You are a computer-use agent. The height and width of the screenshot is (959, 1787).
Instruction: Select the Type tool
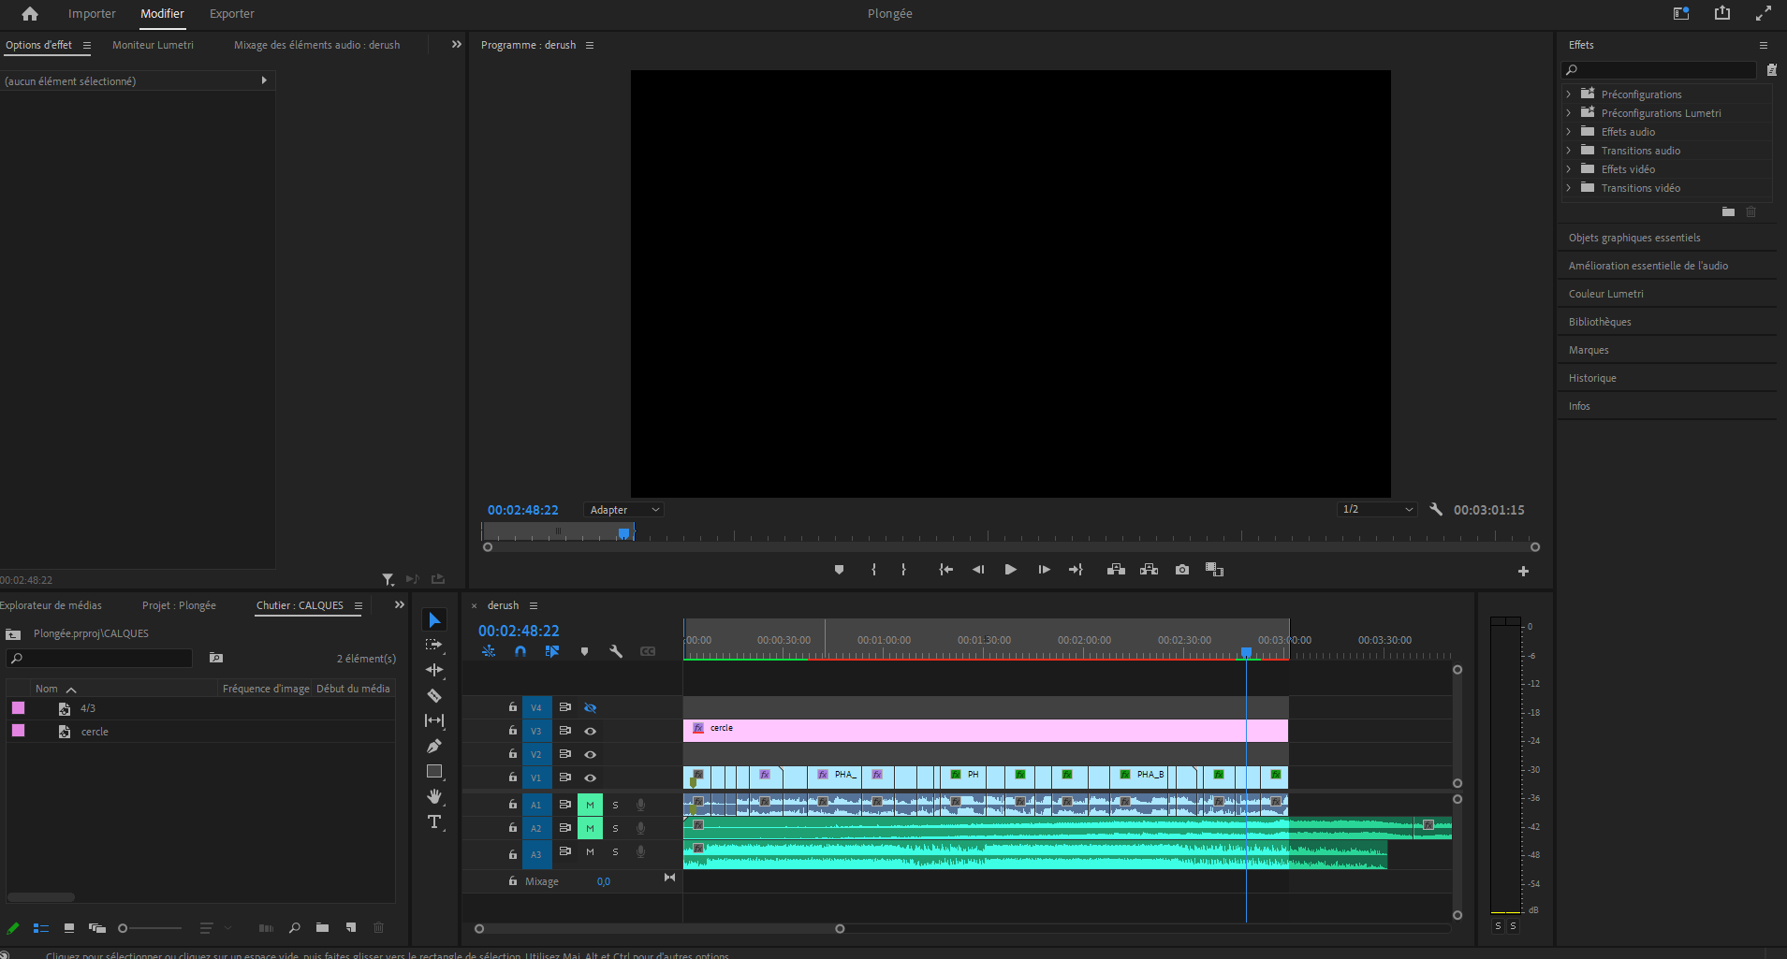(434, 821)
